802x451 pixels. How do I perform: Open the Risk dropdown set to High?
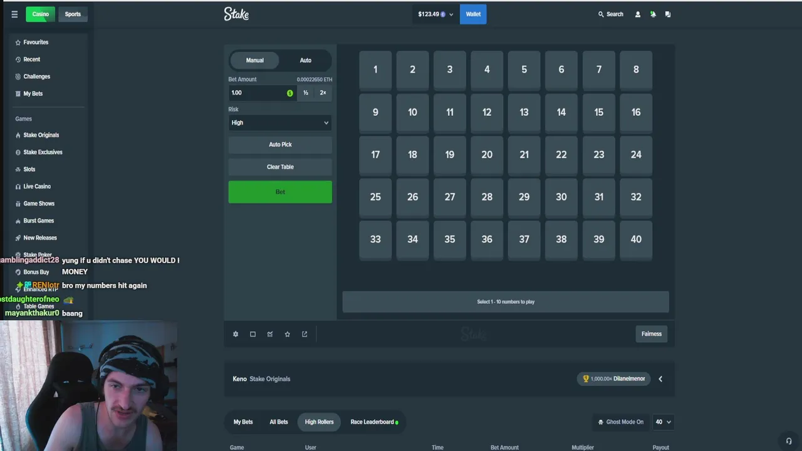(280, 123)
